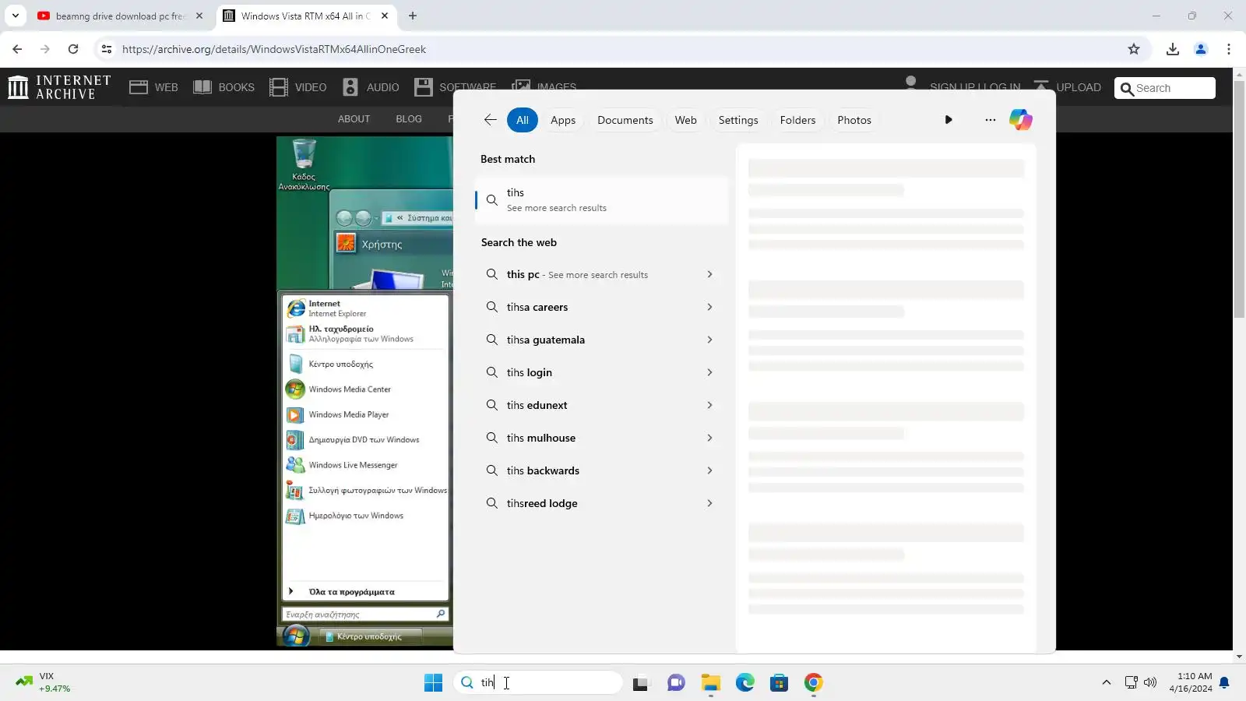
Task: Open the AUDIO section of Internet Archive
Action: tap(371, 87)
